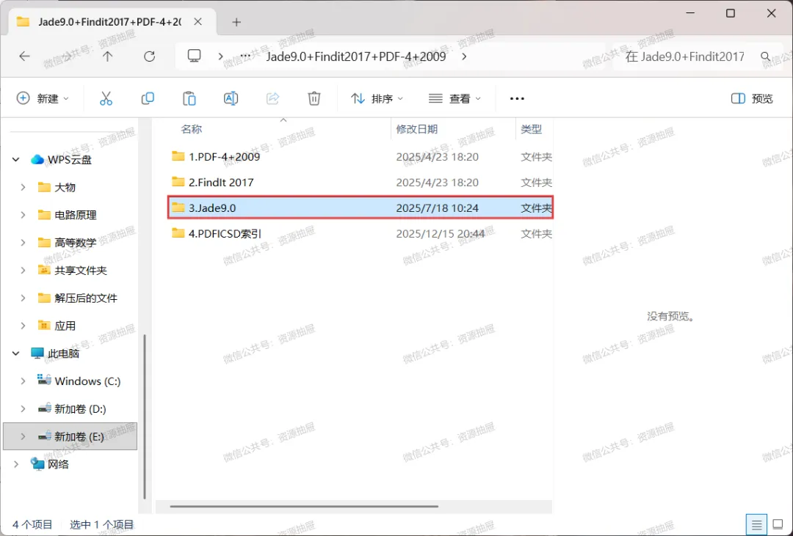Toggle the 预览 preview pane
Screen dimensions: 793x536
[752, 98]
